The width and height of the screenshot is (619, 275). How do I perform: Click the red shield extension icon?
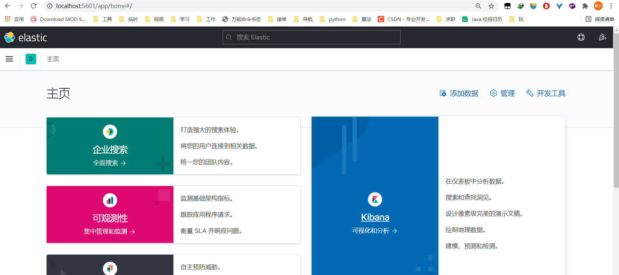546,6
